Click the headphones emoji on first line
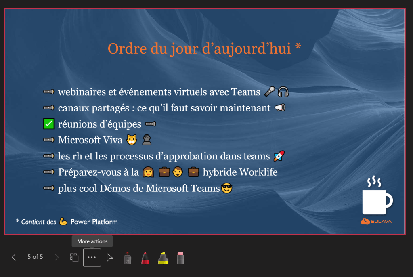Screen dimensions: 413x277 tap(283, 92)
